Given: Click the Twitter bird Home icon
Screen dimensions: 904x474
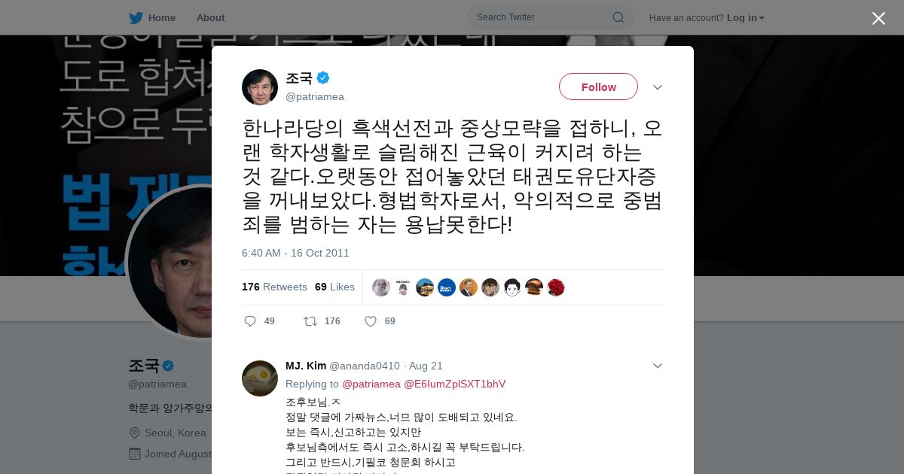Looking at the screenshot, I should (136, 18).
